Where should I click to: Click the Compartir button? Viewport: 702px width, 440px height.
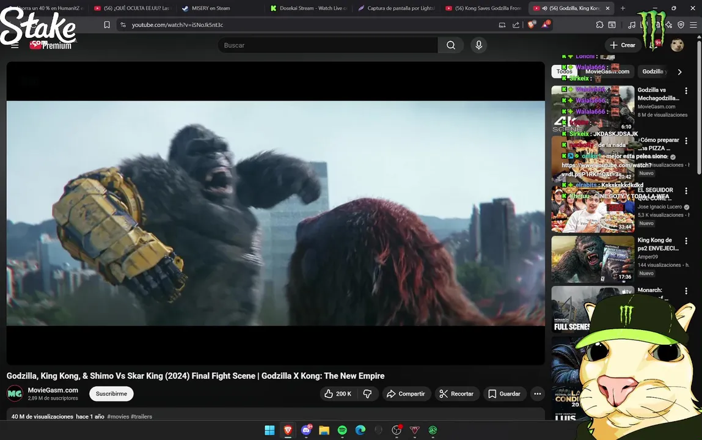406,394
